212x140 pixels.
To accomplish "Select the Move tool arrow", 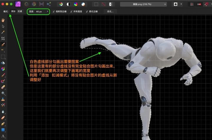I will (3, 26).
